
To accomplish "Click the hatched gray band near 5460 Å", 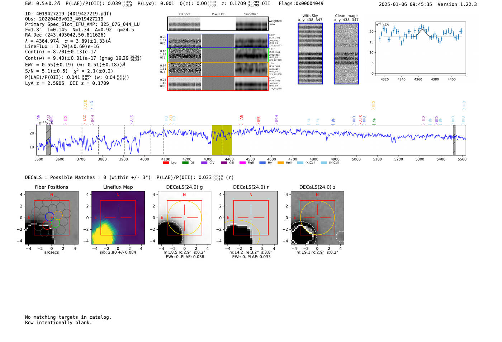I will click(454, 140).
